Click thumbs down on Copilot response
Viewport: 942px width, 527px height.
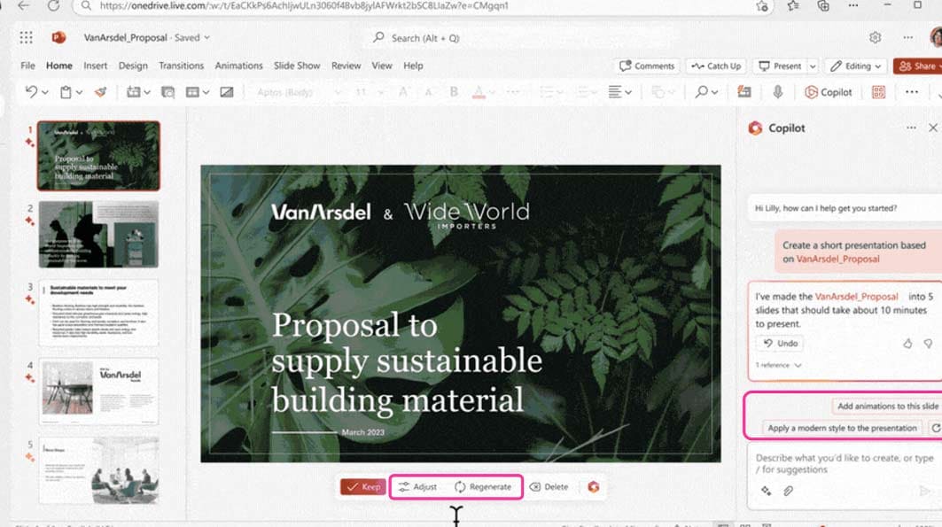(928, 344)
